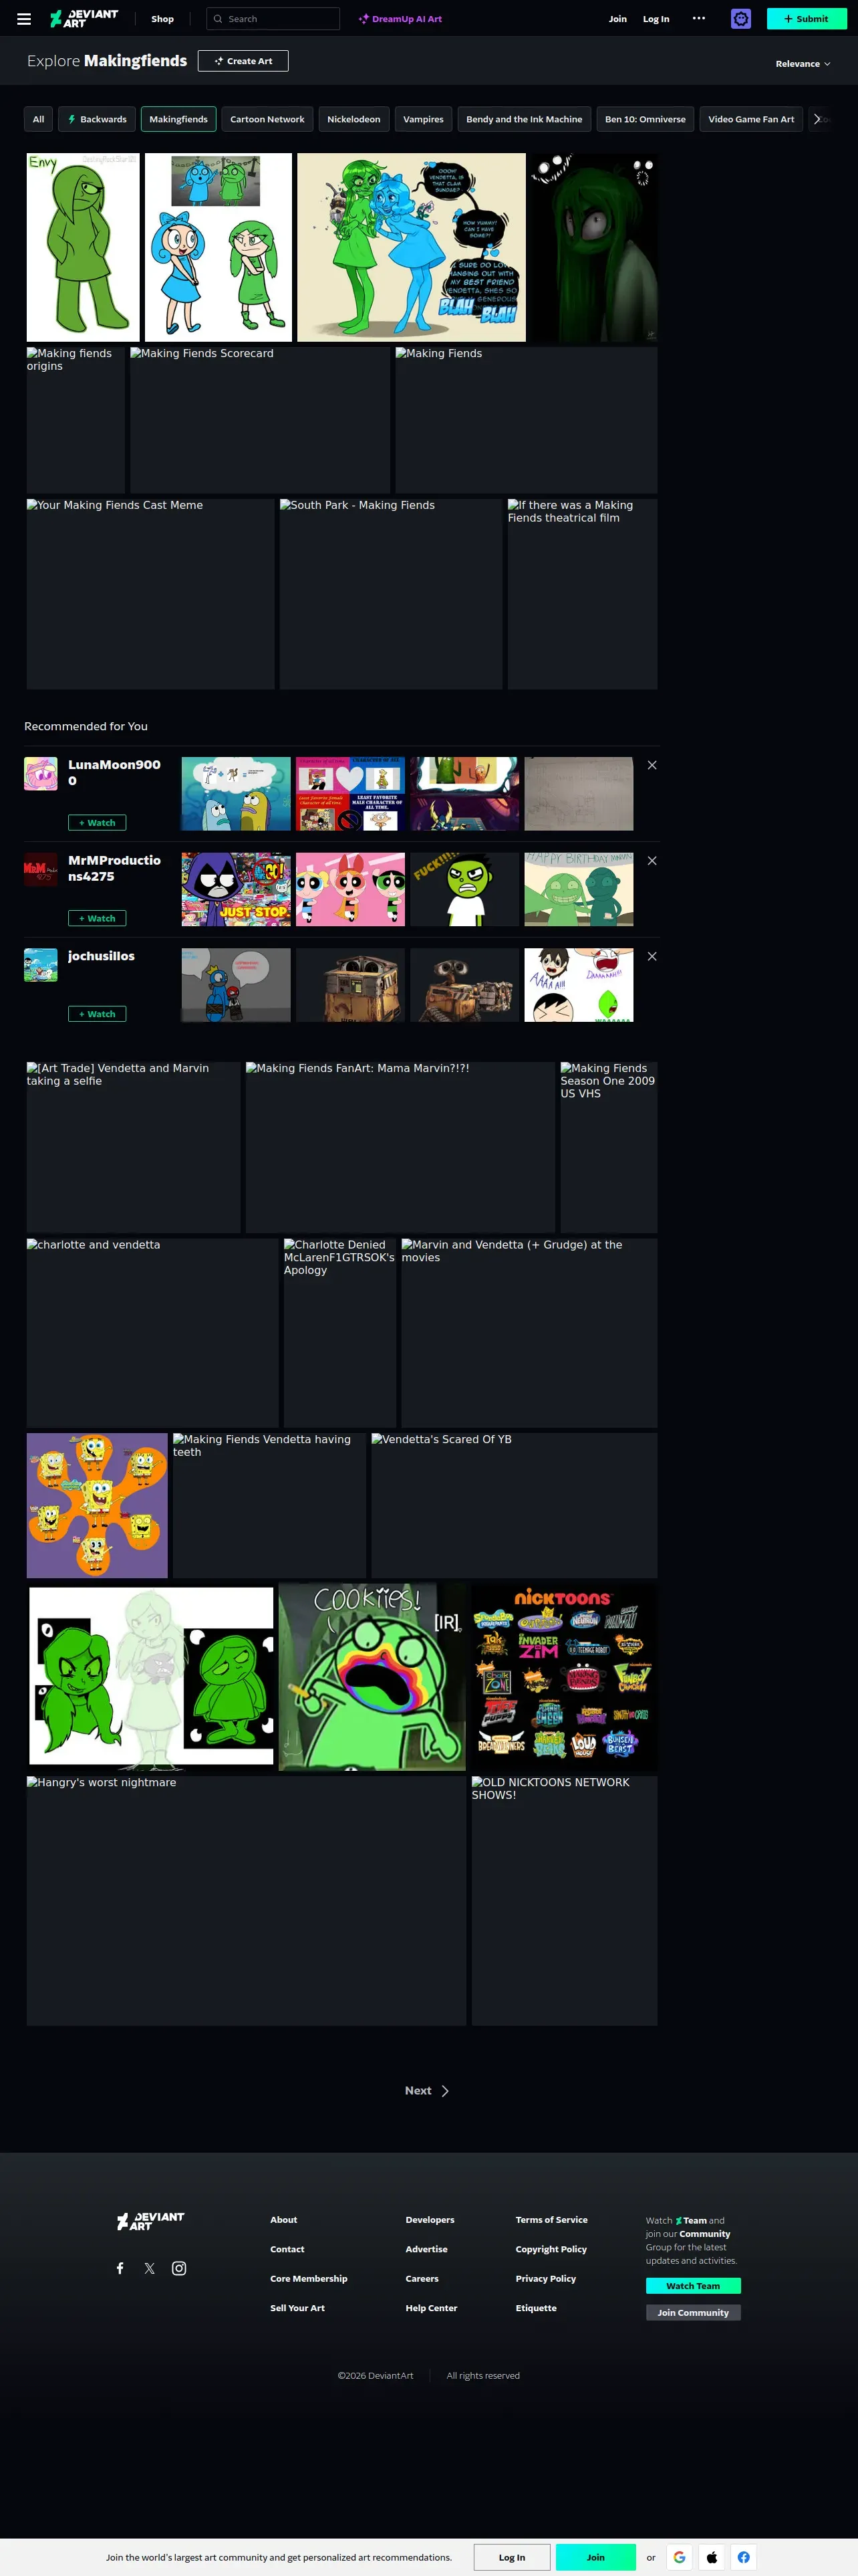Dismiss jochusillos recommendation
Viewport: 858px width, 2576px height.
click(x=652, y=957)
